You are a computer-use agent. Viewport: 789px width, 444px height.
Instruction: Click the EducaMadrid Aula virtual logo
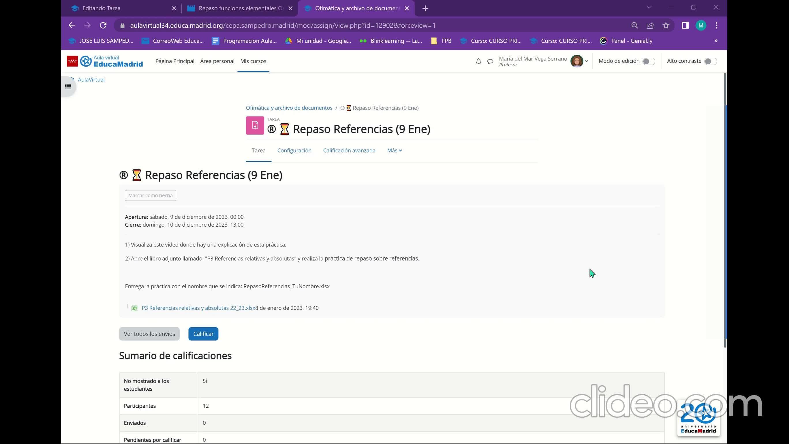pyautogui.click(x=105, y=61)
